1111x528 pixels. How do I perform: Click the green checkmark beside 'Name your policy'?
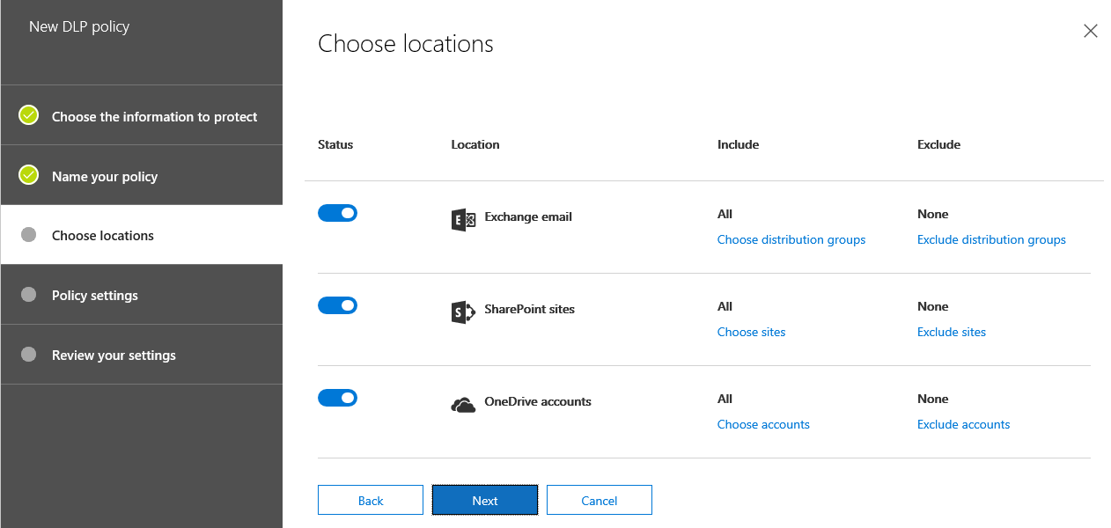tap(27, 175)
